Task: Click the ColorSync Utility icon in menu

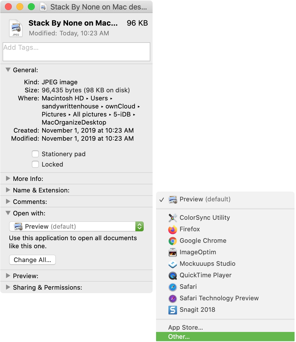Action: (173, 218)
